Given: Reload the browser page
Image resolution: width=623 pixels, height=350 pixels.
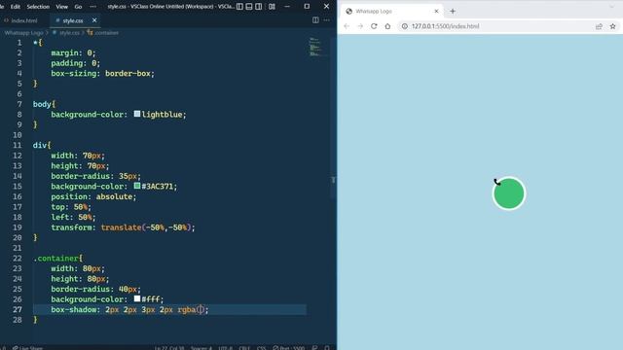Looking at the screenshot, I should coord(374,26).
